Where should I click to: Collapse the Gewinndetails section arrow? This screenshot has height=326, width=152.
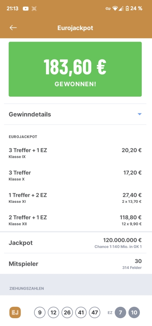coord(139,114)
